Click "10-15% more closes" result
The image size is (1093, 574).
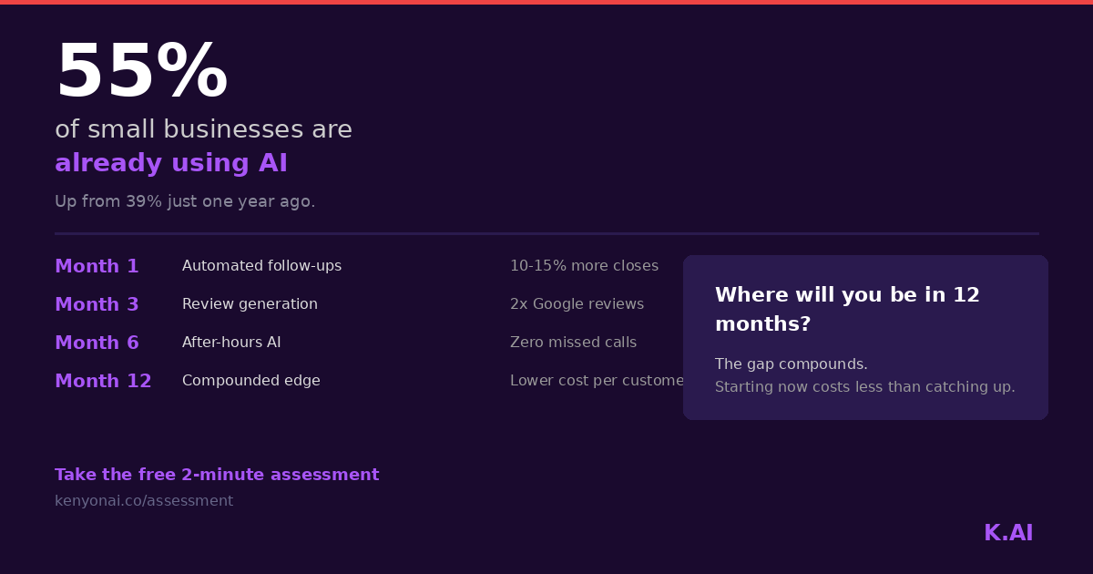[584, 266]
